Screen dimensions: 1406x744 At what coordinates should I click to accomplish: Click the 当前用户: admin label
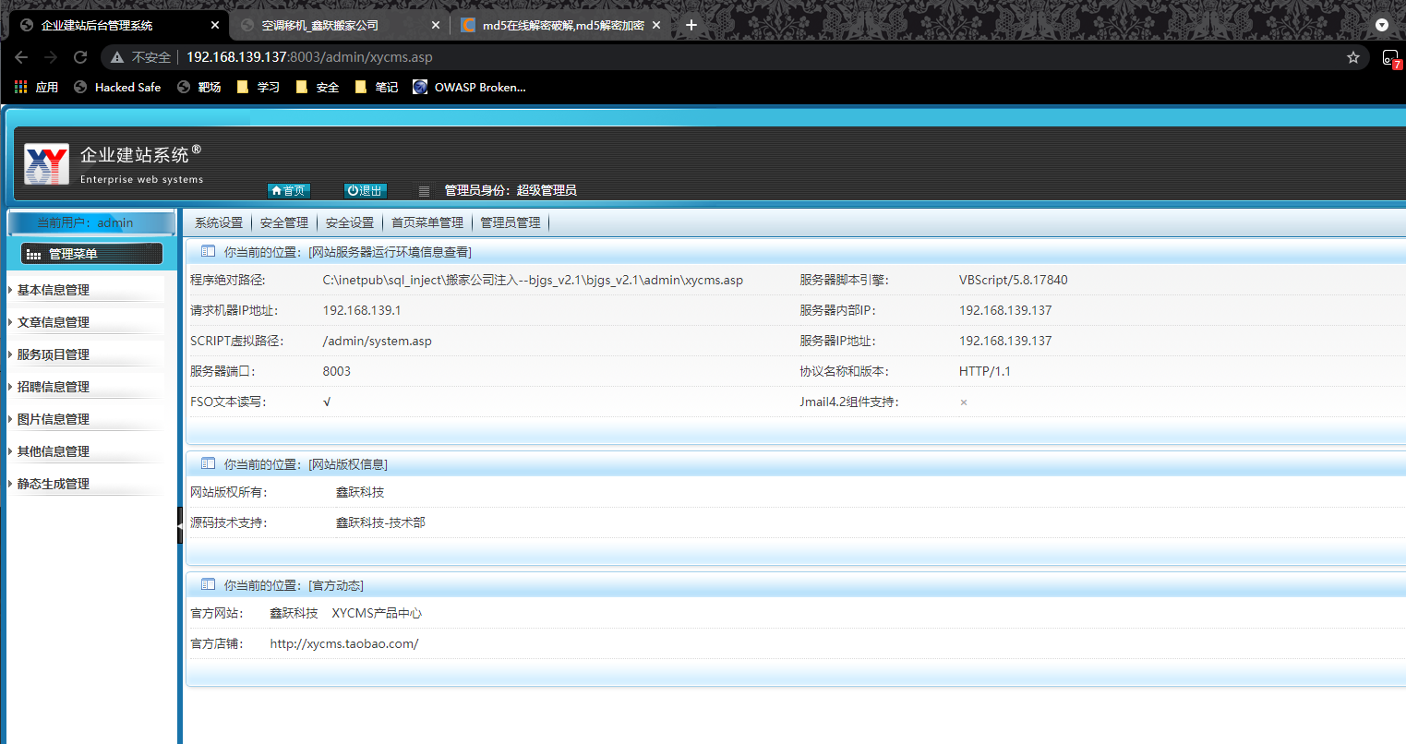(x=85, y=222)
